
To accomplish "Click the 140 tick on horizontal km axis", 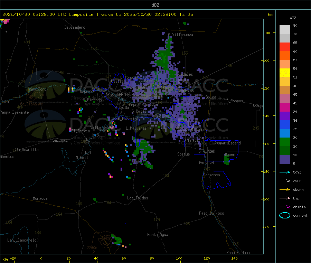I will tap(234, 258).
